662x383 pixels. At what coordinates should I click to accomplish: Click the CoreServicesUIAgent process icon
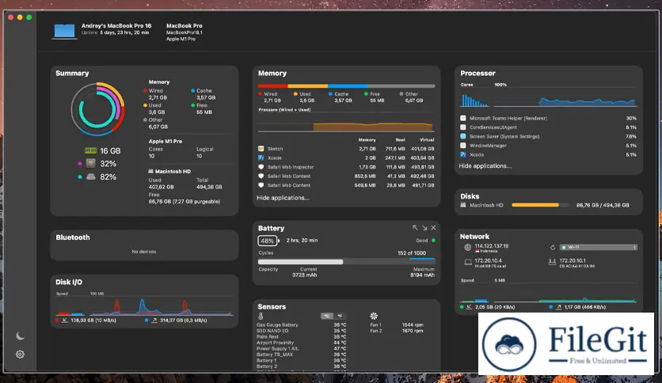463,127
